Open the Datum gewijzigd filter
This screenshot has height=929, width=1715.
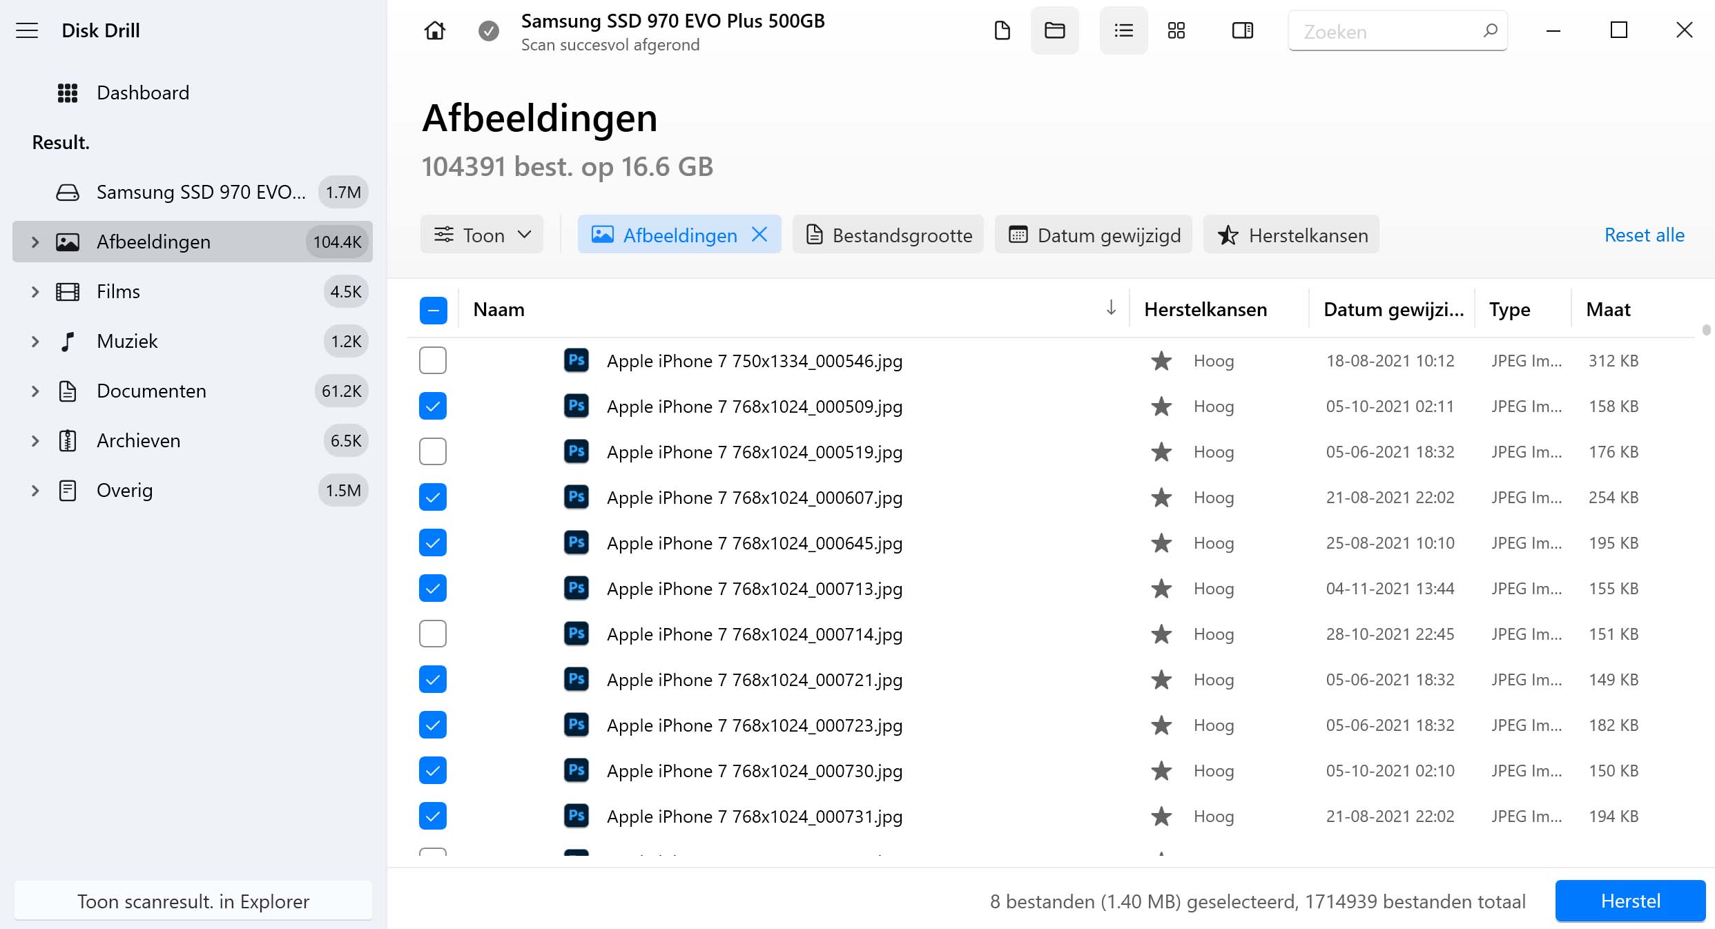click(x=1094, y=235)
